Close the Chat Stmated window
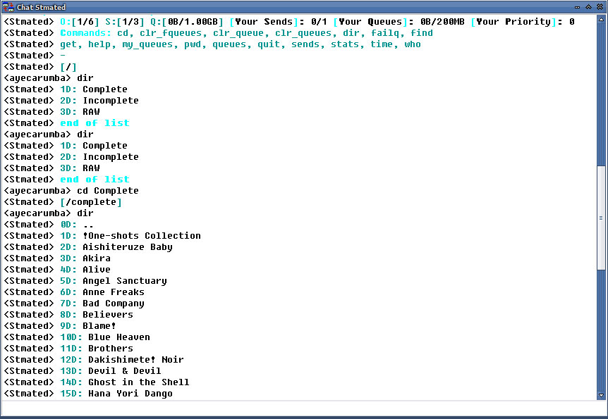 (600, 7)
